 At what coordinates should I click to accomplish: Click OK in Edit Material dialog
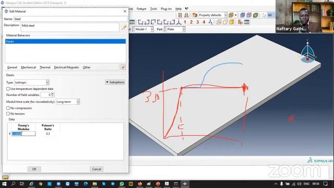tap(34, 169)
